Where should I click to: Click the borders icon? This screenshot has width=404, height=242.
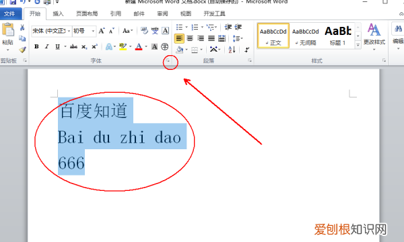pos(195,50)
